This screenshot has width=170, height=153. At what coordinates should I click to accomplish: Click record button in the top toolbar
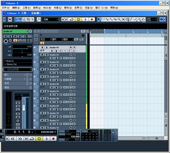tap(92, 19)
